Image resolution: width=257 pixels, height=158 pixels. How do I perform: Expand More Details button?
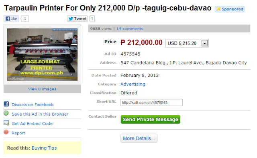(x=139, y=138)
